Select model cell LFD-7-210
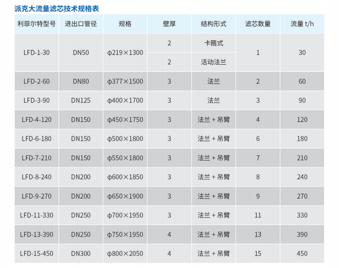 (x=37, y=158)
